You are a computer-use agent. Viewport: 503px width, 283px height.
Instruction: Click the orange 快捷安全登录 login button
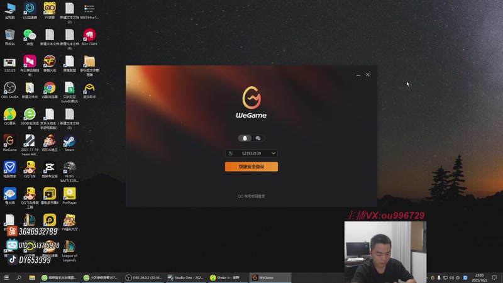tap(251, 167)
